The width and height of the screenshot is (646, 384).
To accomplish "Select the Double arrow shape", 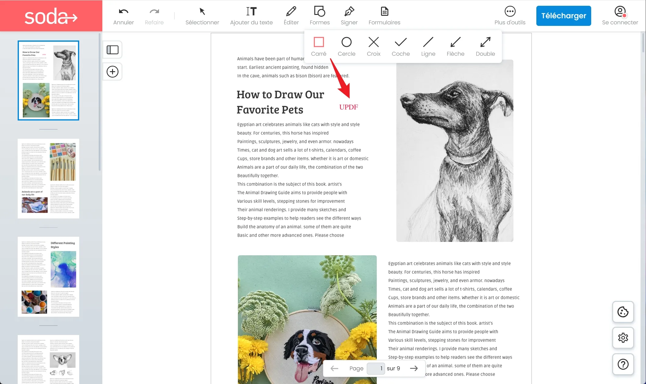I will (485, 46).
